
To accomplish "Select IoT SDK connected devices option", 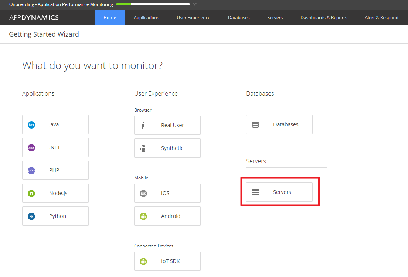I will (x=167, y=261).
